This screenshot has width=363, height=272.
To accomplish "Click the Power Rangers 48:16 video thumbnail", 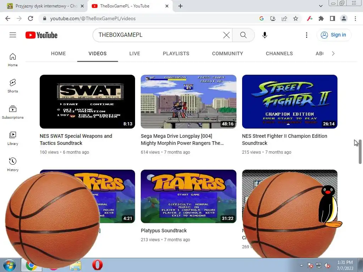I will tap(189, 102).
